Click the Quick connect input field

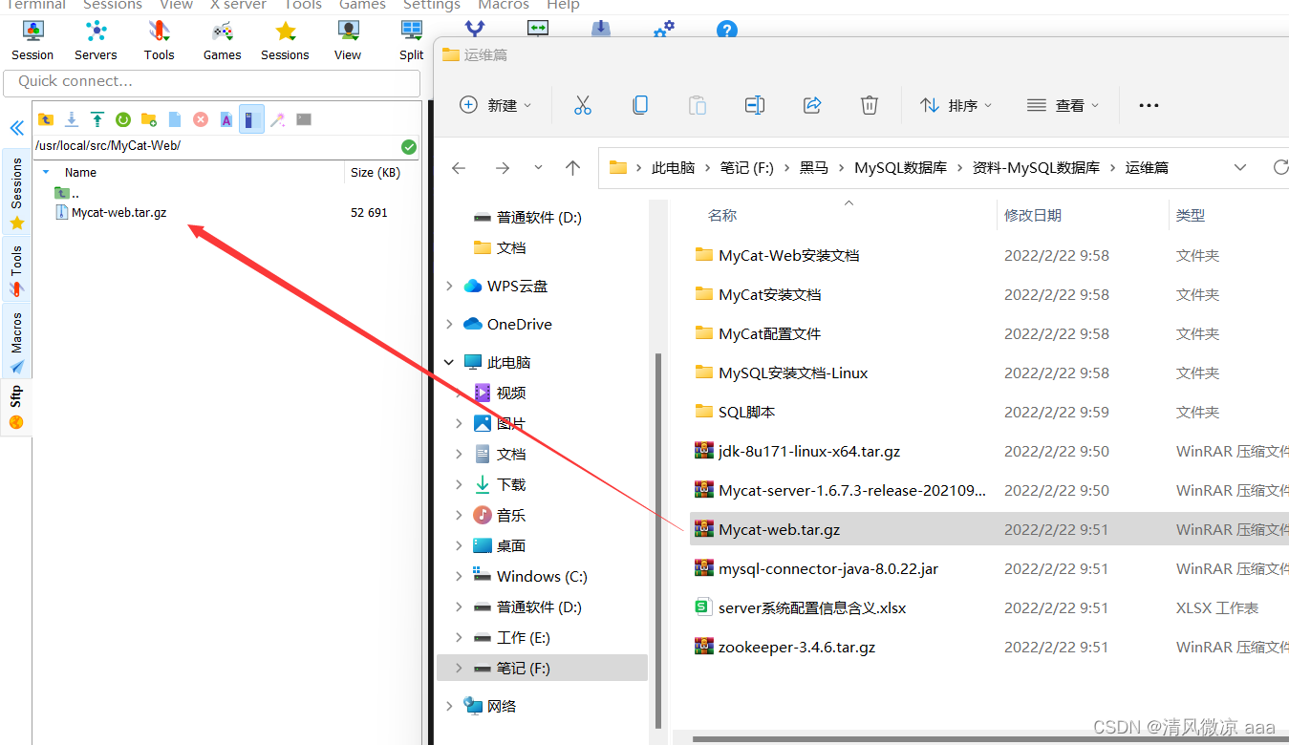tap(212, 81)
